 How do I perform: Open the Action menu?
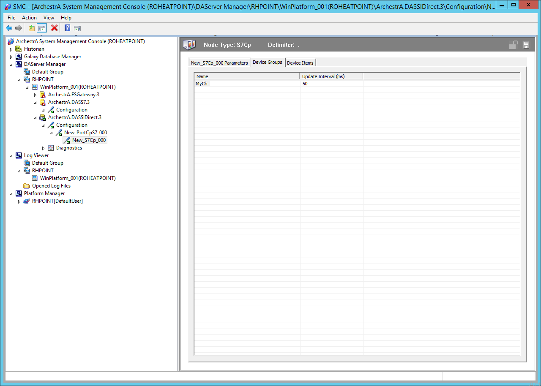pos(29,18)
